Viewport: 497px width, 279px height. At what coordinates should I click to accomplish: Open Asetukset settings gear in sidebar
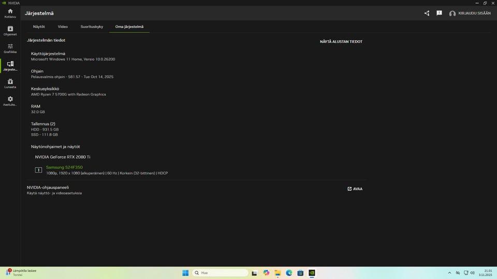pyautogui.click(x=10, y=101)
